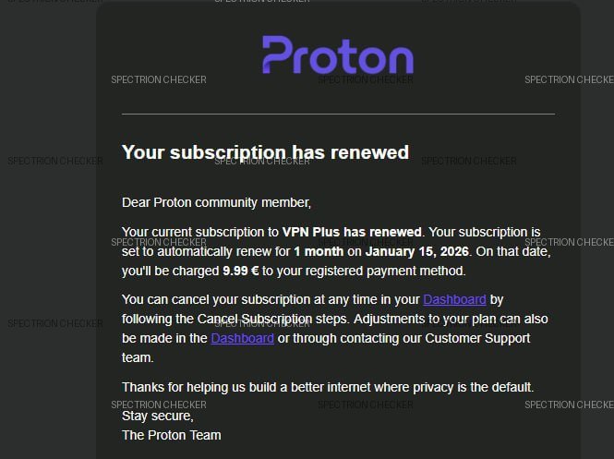The width and height of the screenshot is (614, 459).
Task: Click the bold "January 15, 2026" date
Action: click(x=417, y=251)
